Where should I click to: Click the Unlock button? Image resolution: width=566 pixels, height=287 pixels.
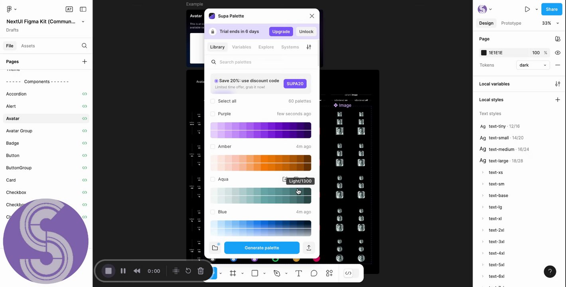[x=306, y=31]
